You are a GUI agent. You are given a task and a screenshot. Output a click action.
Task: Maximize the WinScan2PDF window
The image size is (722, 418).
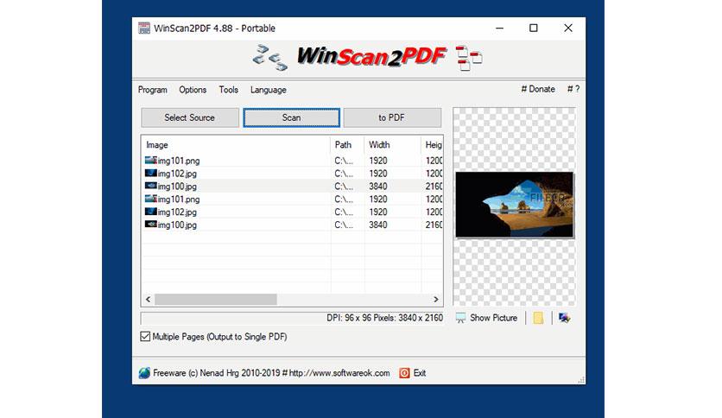coord(533,28)
